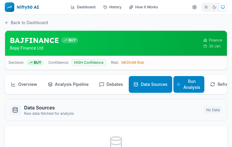Image resolution: width=232 pixels, height=147 pixels.
Task: Click the Nifty50 AI logo icon
Action: point(10,7)
